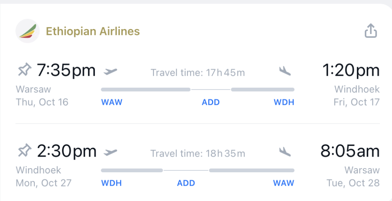Screen dimensions: 392x201
Task: Open the Ethiopian Airlines name link
Action: (93, 31)
